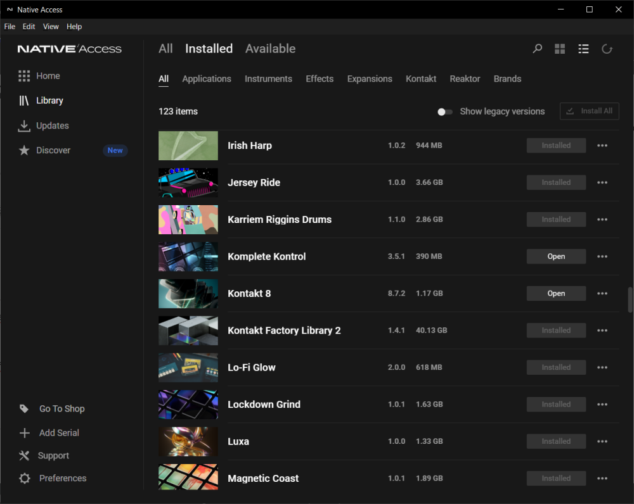Go to the Home sidebar link
Image resolution: width=634 pixels, height=504 pixels.
click(48, 76)
